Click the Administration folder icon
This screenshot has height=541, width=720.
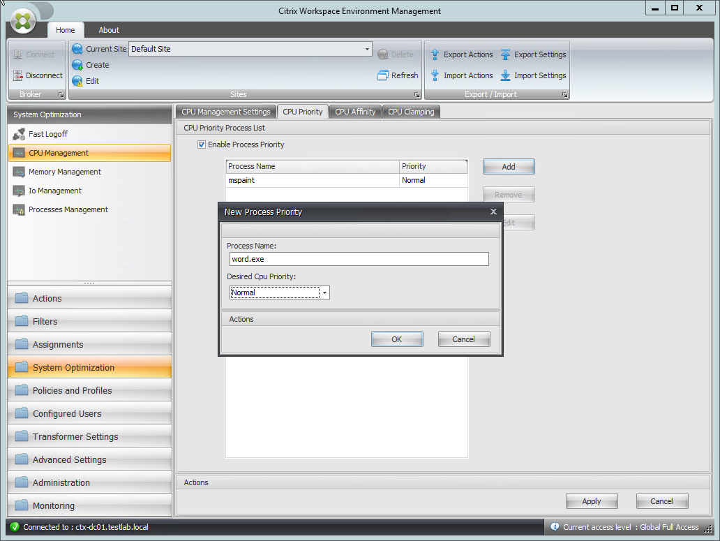coord(22,482)
